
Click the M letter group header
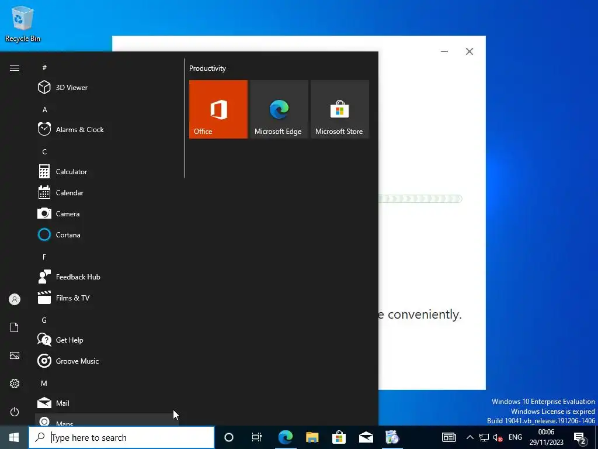click(x=44, y=383)
